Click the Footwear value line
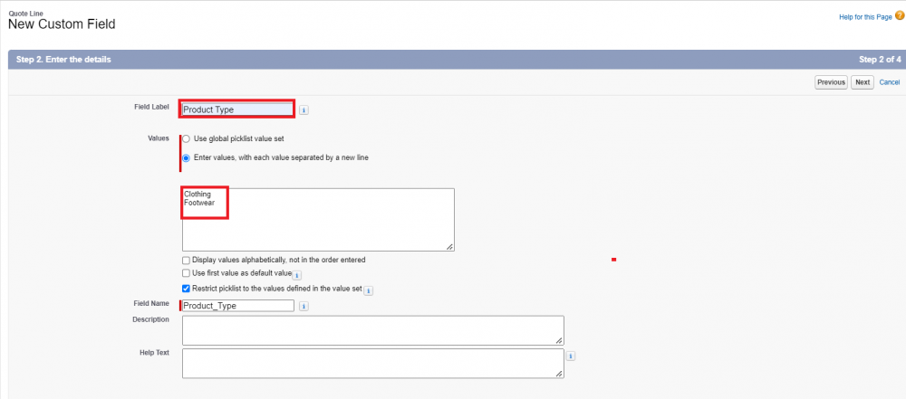This screenshot has height=399, width=906. [199, 203]
